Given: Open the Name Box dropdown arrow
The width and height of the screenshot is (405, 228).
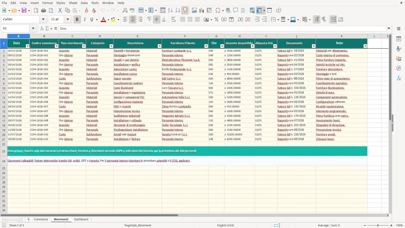Looking at the screenshot, I should [33, 29].
